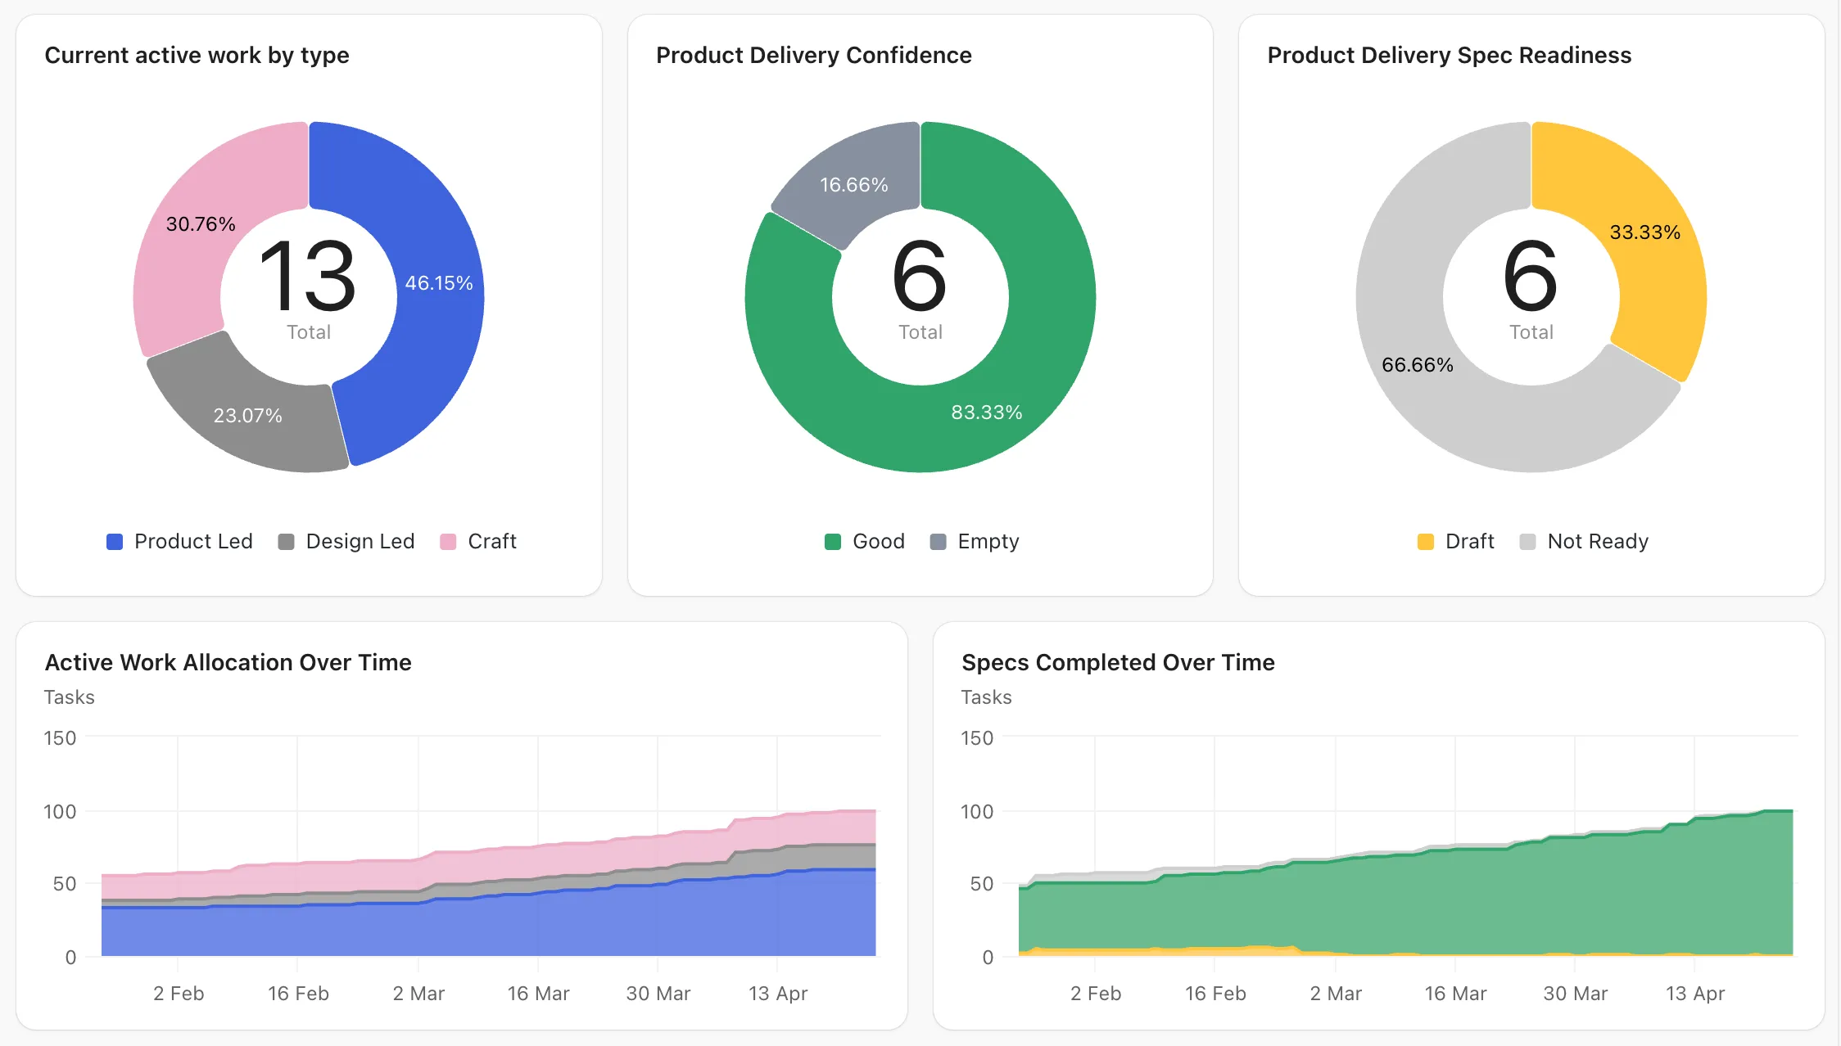The image size is (1841, 1046).
Task: Select the 46.15% Product Led donut slice
Action: [439, 283]
